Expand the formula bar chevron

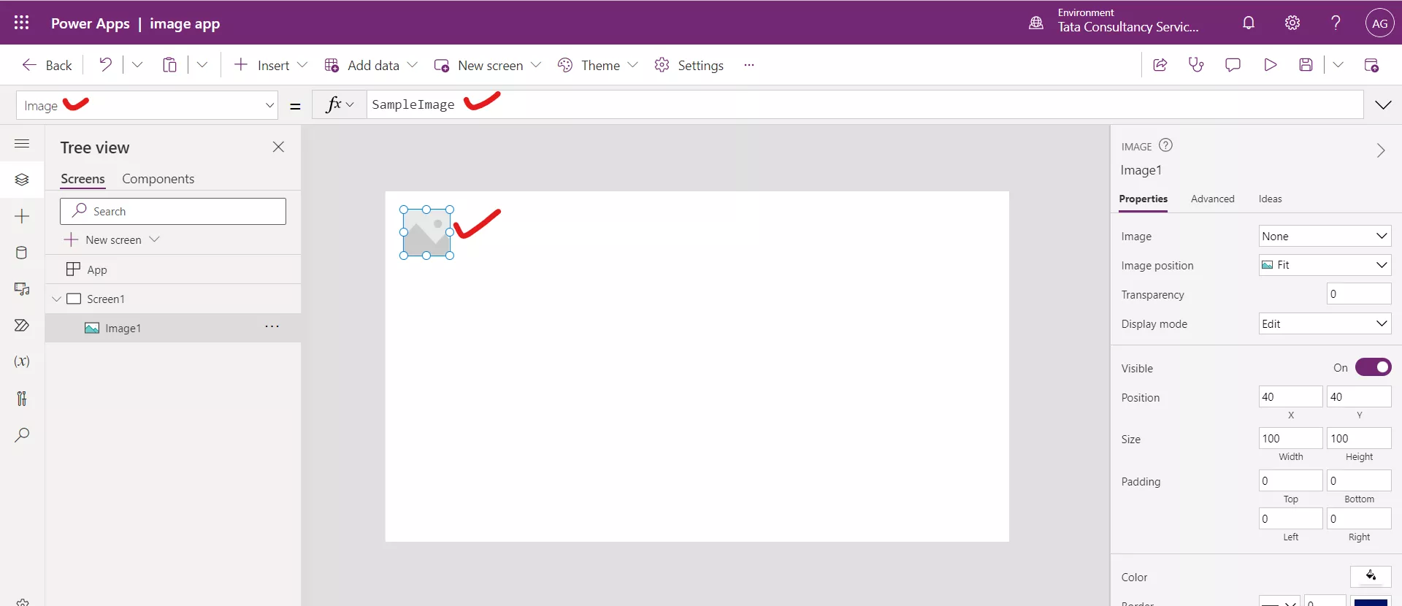(1383, 105)
